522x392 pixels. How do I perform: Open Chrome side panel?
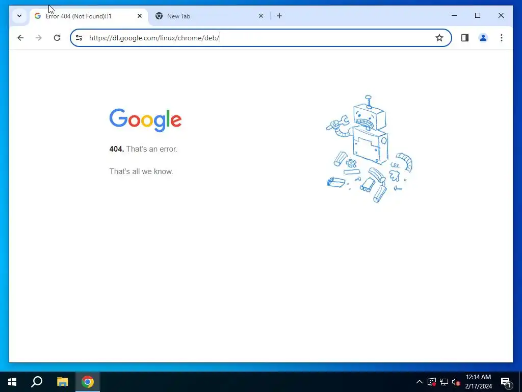pyautogui.click(x=465, y=38)
